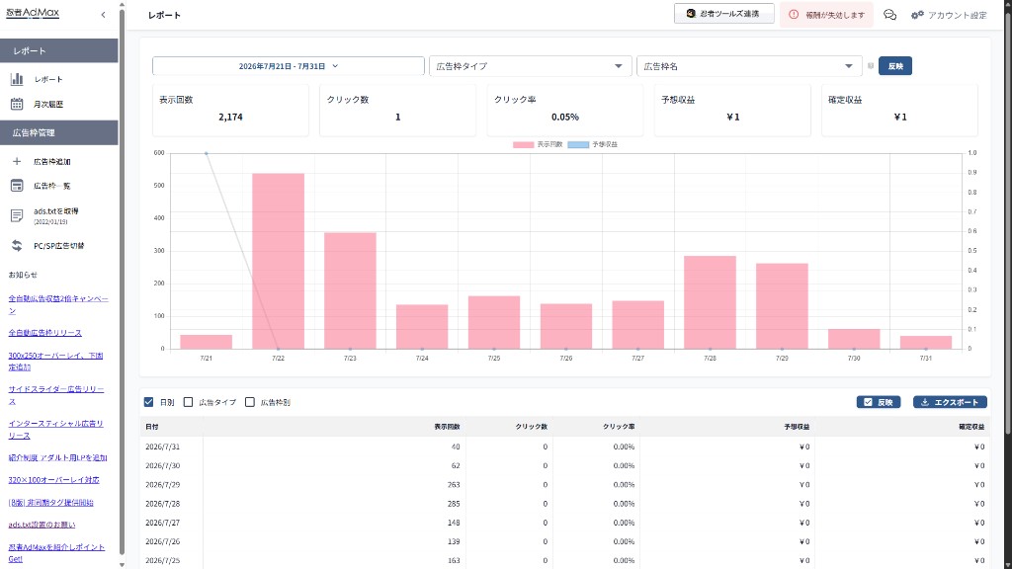
Task: Enable the 広告枠別 checkbox
Action: [x=250, y=402]
